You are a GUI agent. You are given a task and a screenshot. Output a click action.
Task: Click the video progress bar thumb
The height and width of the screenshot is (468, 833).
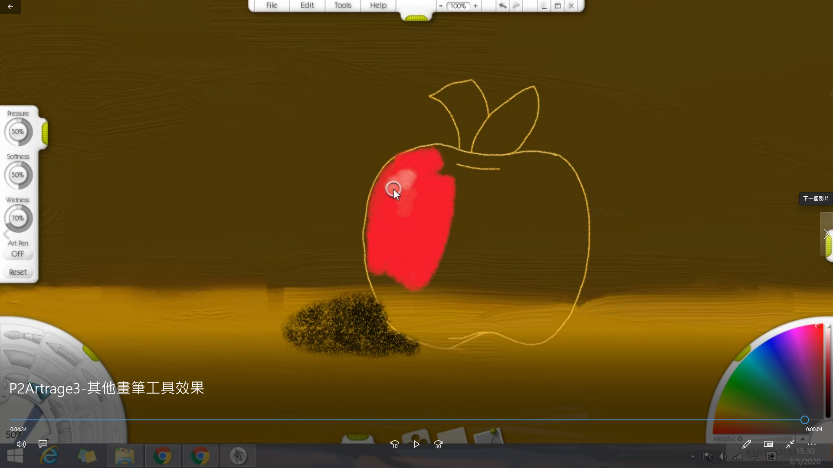click(805, 420)
